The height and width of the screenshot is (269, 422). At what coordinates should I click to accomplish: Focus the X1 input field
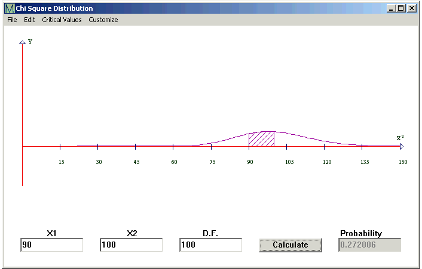tap(51, 245)
